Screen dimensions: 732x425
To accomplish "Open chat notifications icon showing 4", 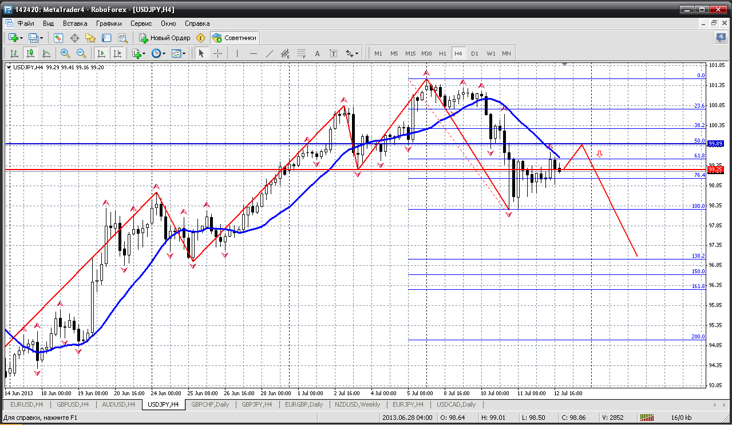I will coord(721,38).
